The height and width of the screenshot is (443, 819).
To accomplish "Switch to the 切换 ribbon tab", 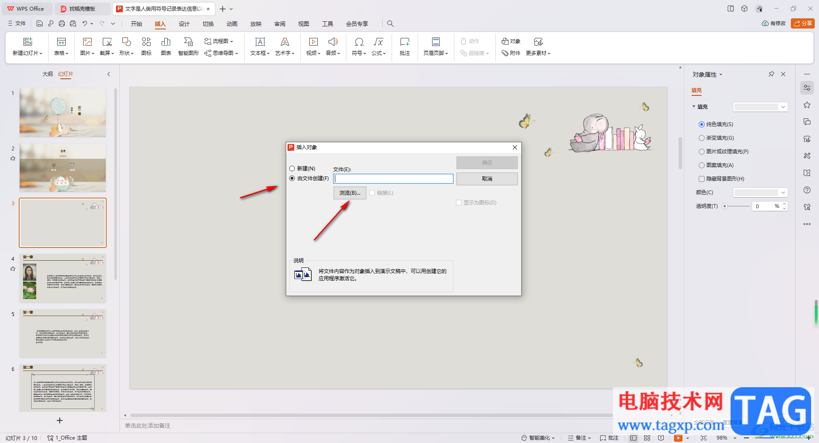I will coord(208,24).
